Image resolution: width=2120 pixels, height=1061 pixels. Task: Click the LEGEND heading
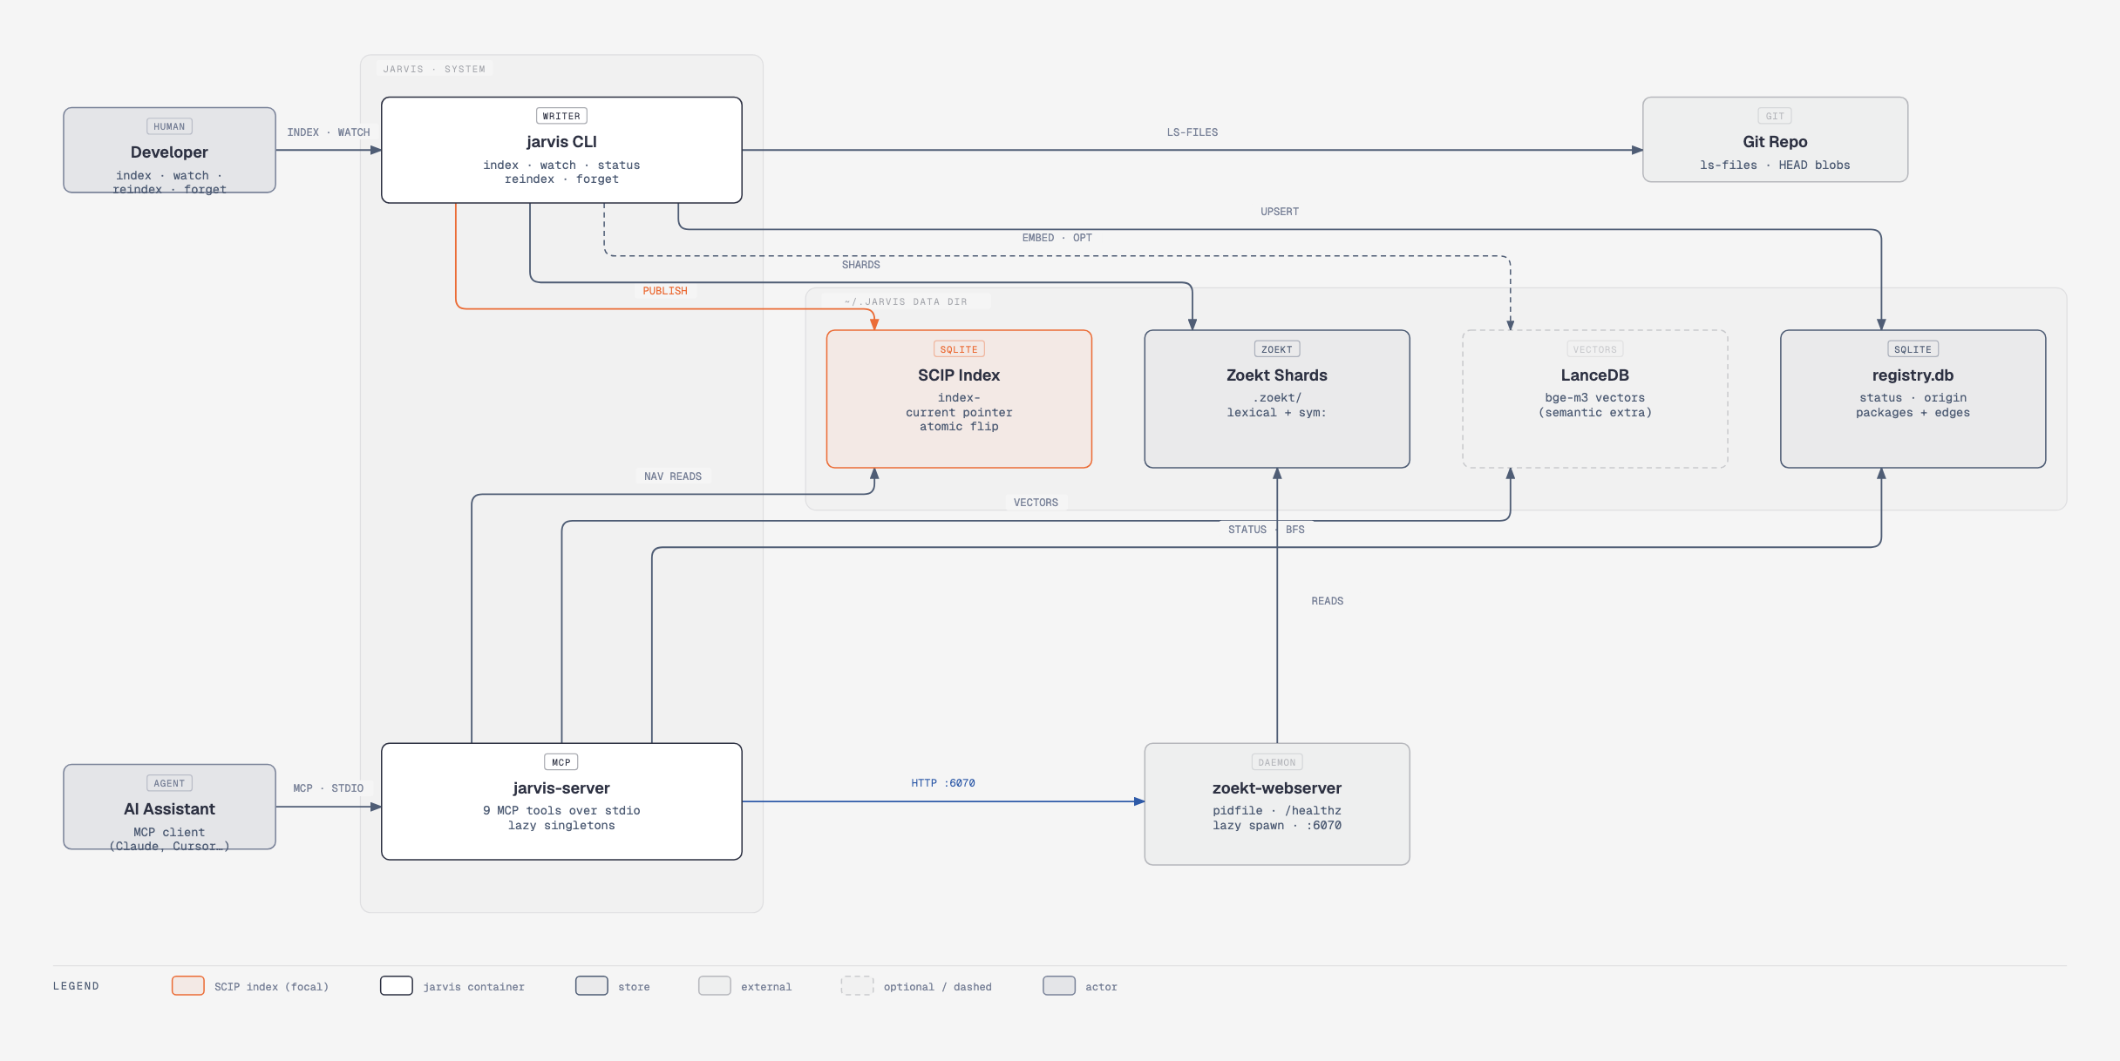tap(76, 986)
